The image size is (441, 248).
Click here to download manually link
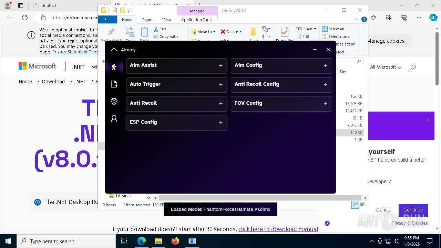coord(278,229)
